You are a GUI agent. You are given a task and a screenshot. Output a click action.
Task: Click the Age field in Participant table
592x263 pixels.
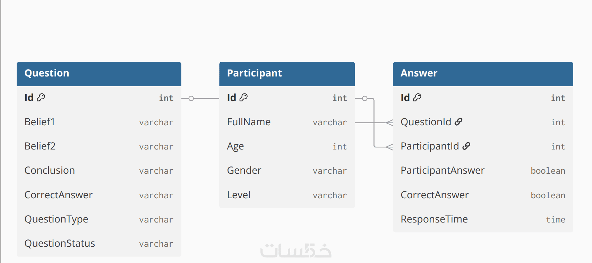(235, 146)
